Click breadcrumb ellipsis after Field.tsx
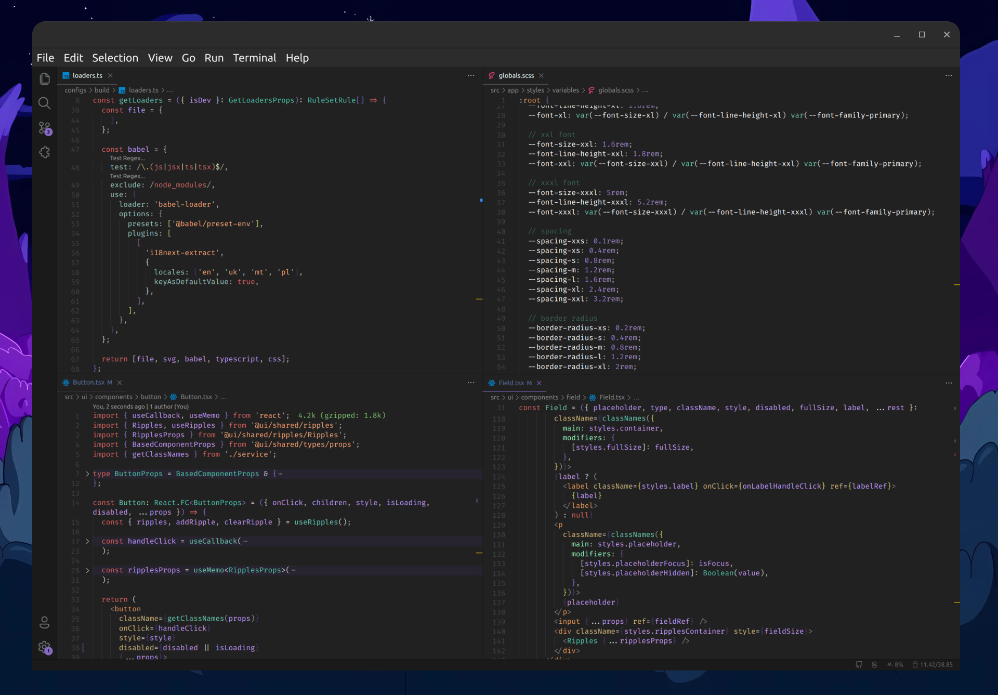 coord(636,397)
